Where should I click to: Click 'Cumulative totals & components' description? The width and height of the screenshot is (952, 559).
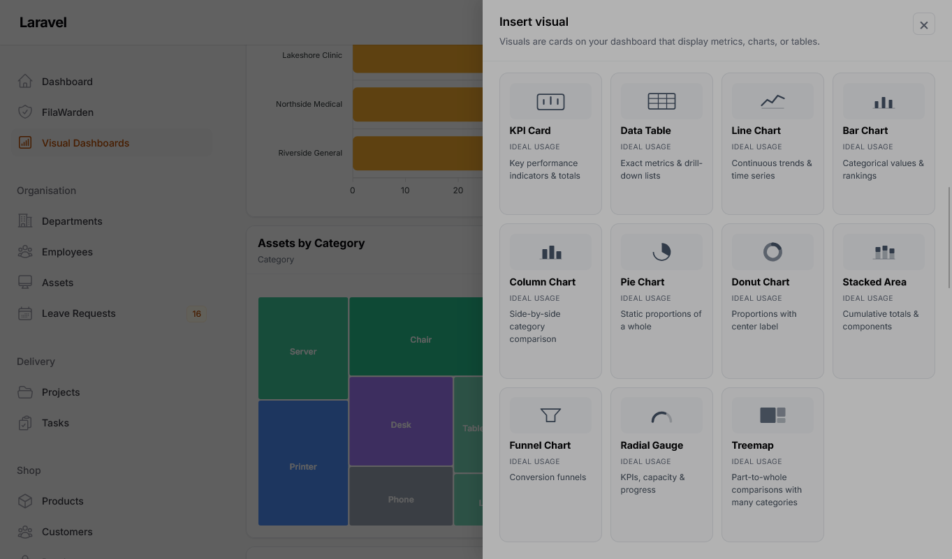880,320
